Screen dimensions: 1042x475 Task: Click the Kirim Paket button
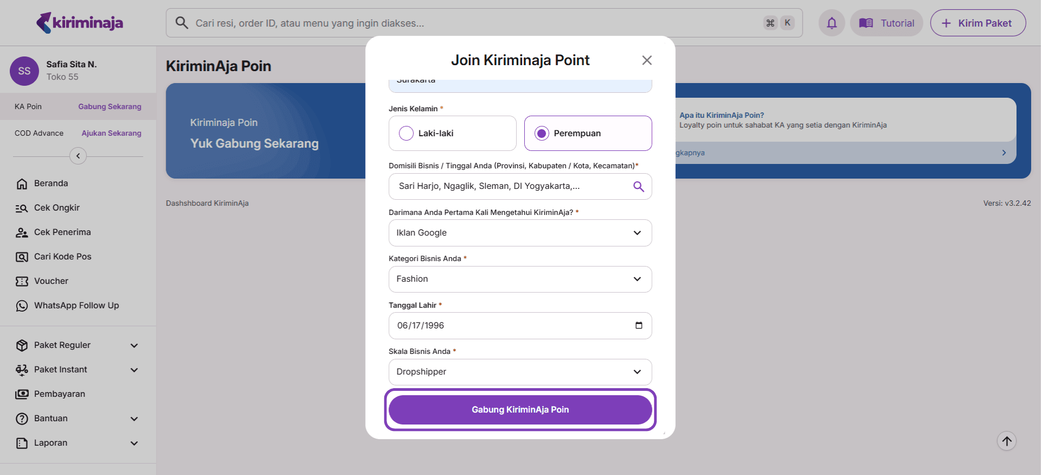click(x=977, y=23)
